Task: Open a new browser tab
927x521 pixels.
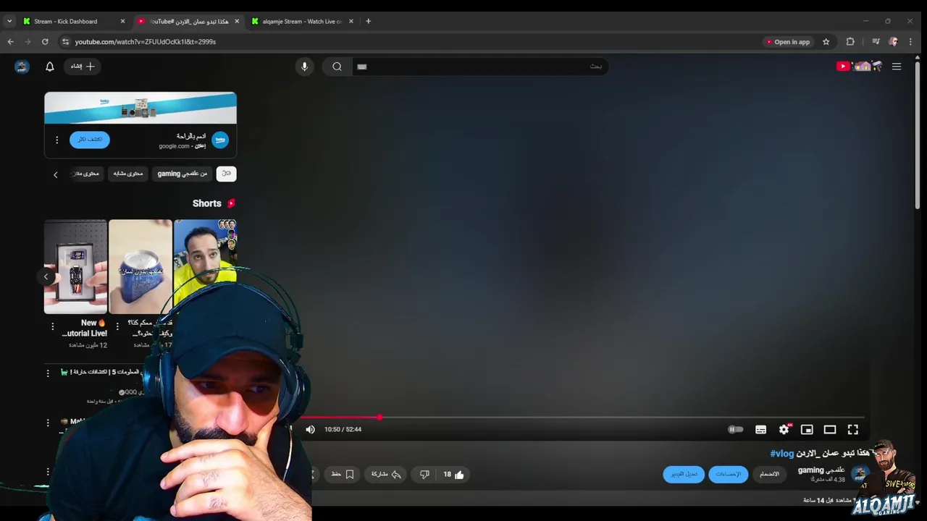Action: (x=368, y=22)
